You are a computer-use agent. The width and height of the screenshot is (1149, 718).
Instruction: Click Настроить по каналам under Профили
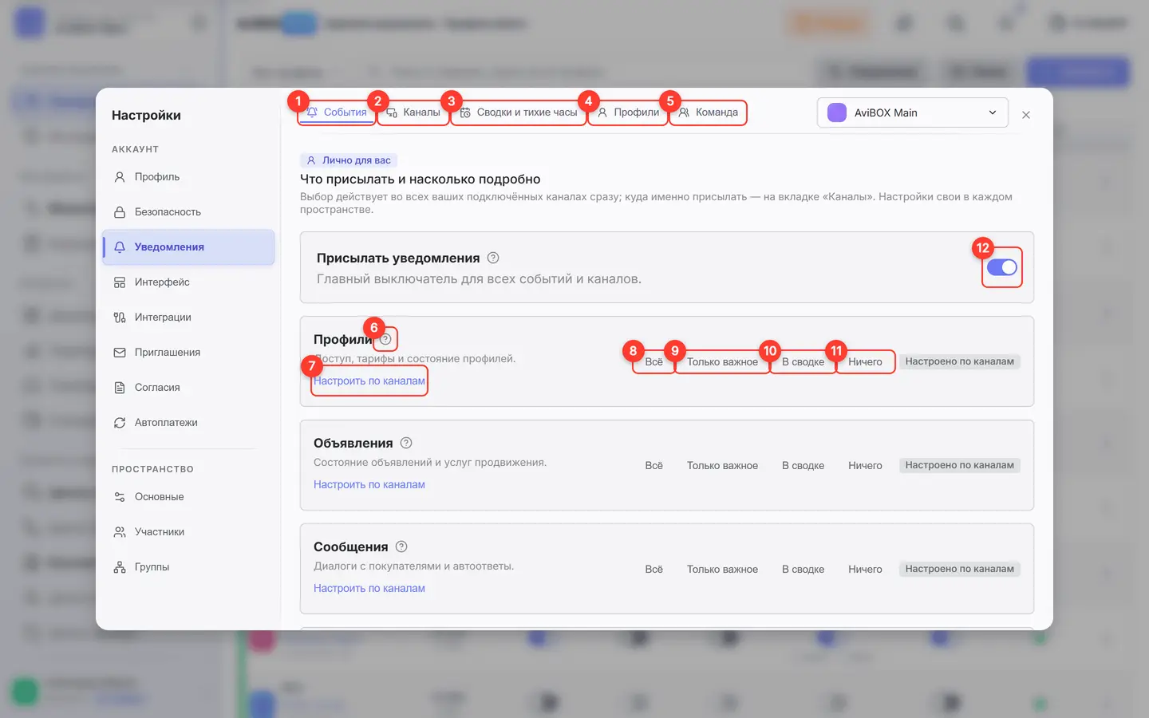(x=369, y=381)
